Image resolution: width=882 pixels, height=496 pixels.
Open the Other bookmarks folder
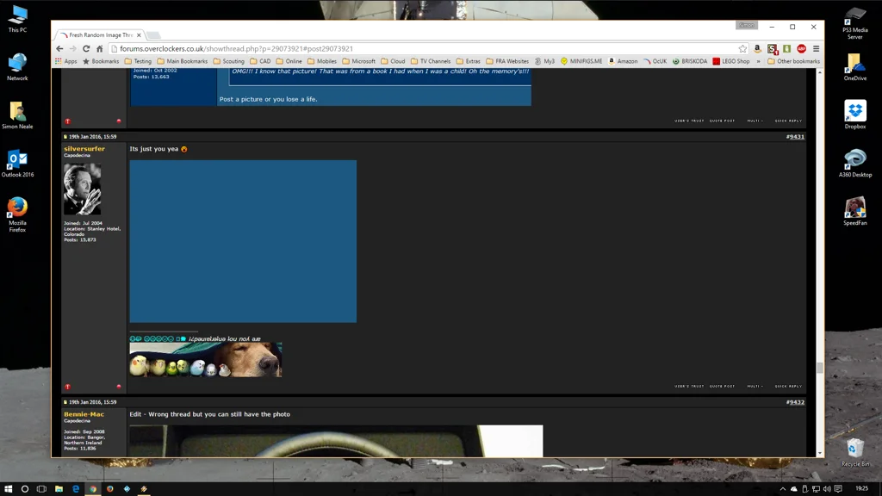point(793,61)
